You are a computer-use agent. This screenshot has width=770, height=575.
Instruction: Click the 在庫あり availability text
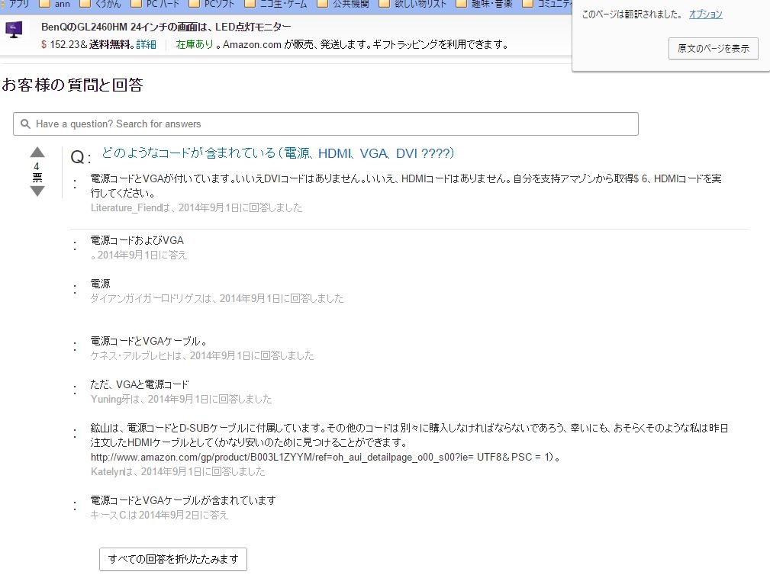click(x=195, y=45)
